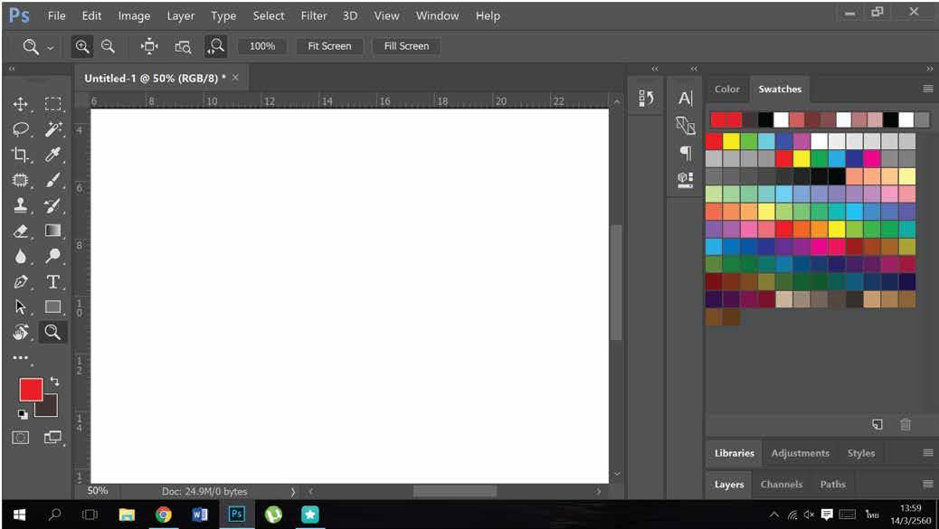The width and height of the screenshot is (939, 529).
Task: Toggle Quick Mask mode
Action: 21,438
